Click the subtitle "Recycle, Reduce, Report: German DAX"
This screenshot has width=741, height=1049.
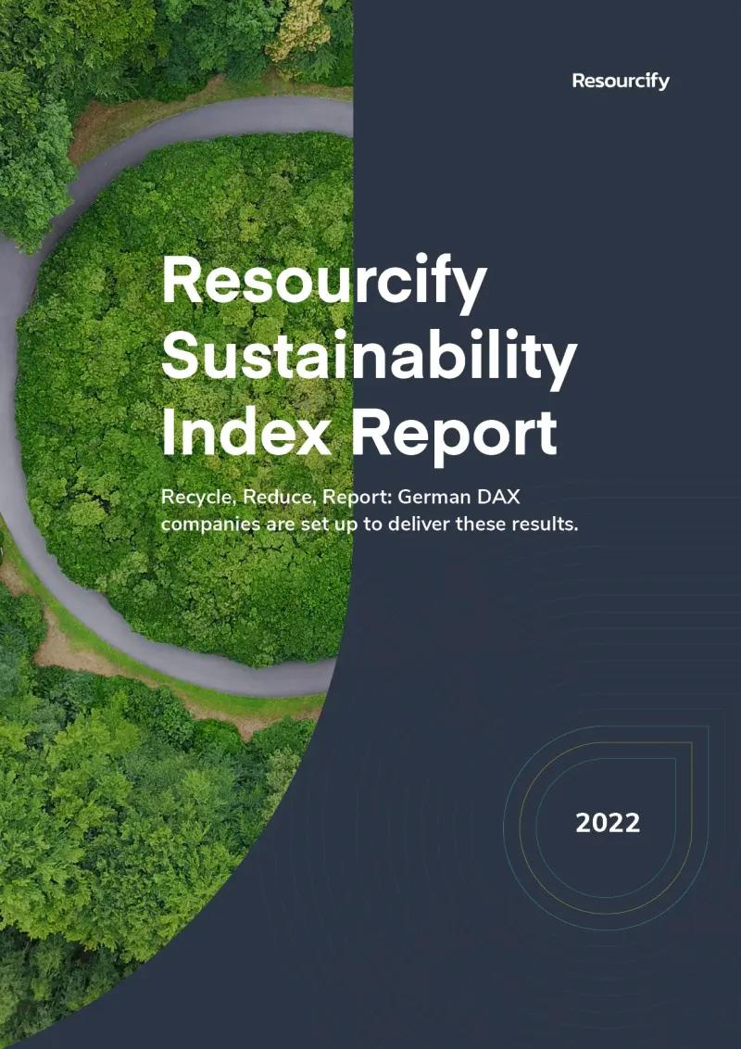tap(341, 498)
